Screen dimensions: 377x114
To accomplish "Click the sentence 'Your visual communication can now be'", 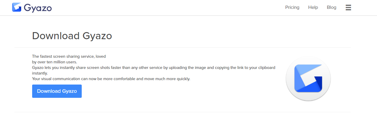I will tap(111, 79).
